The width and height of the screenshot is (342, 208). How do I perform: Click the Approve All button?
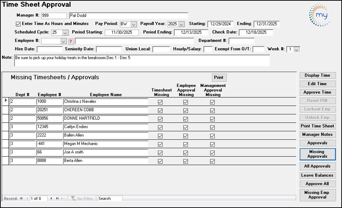(x=317, y=184)
